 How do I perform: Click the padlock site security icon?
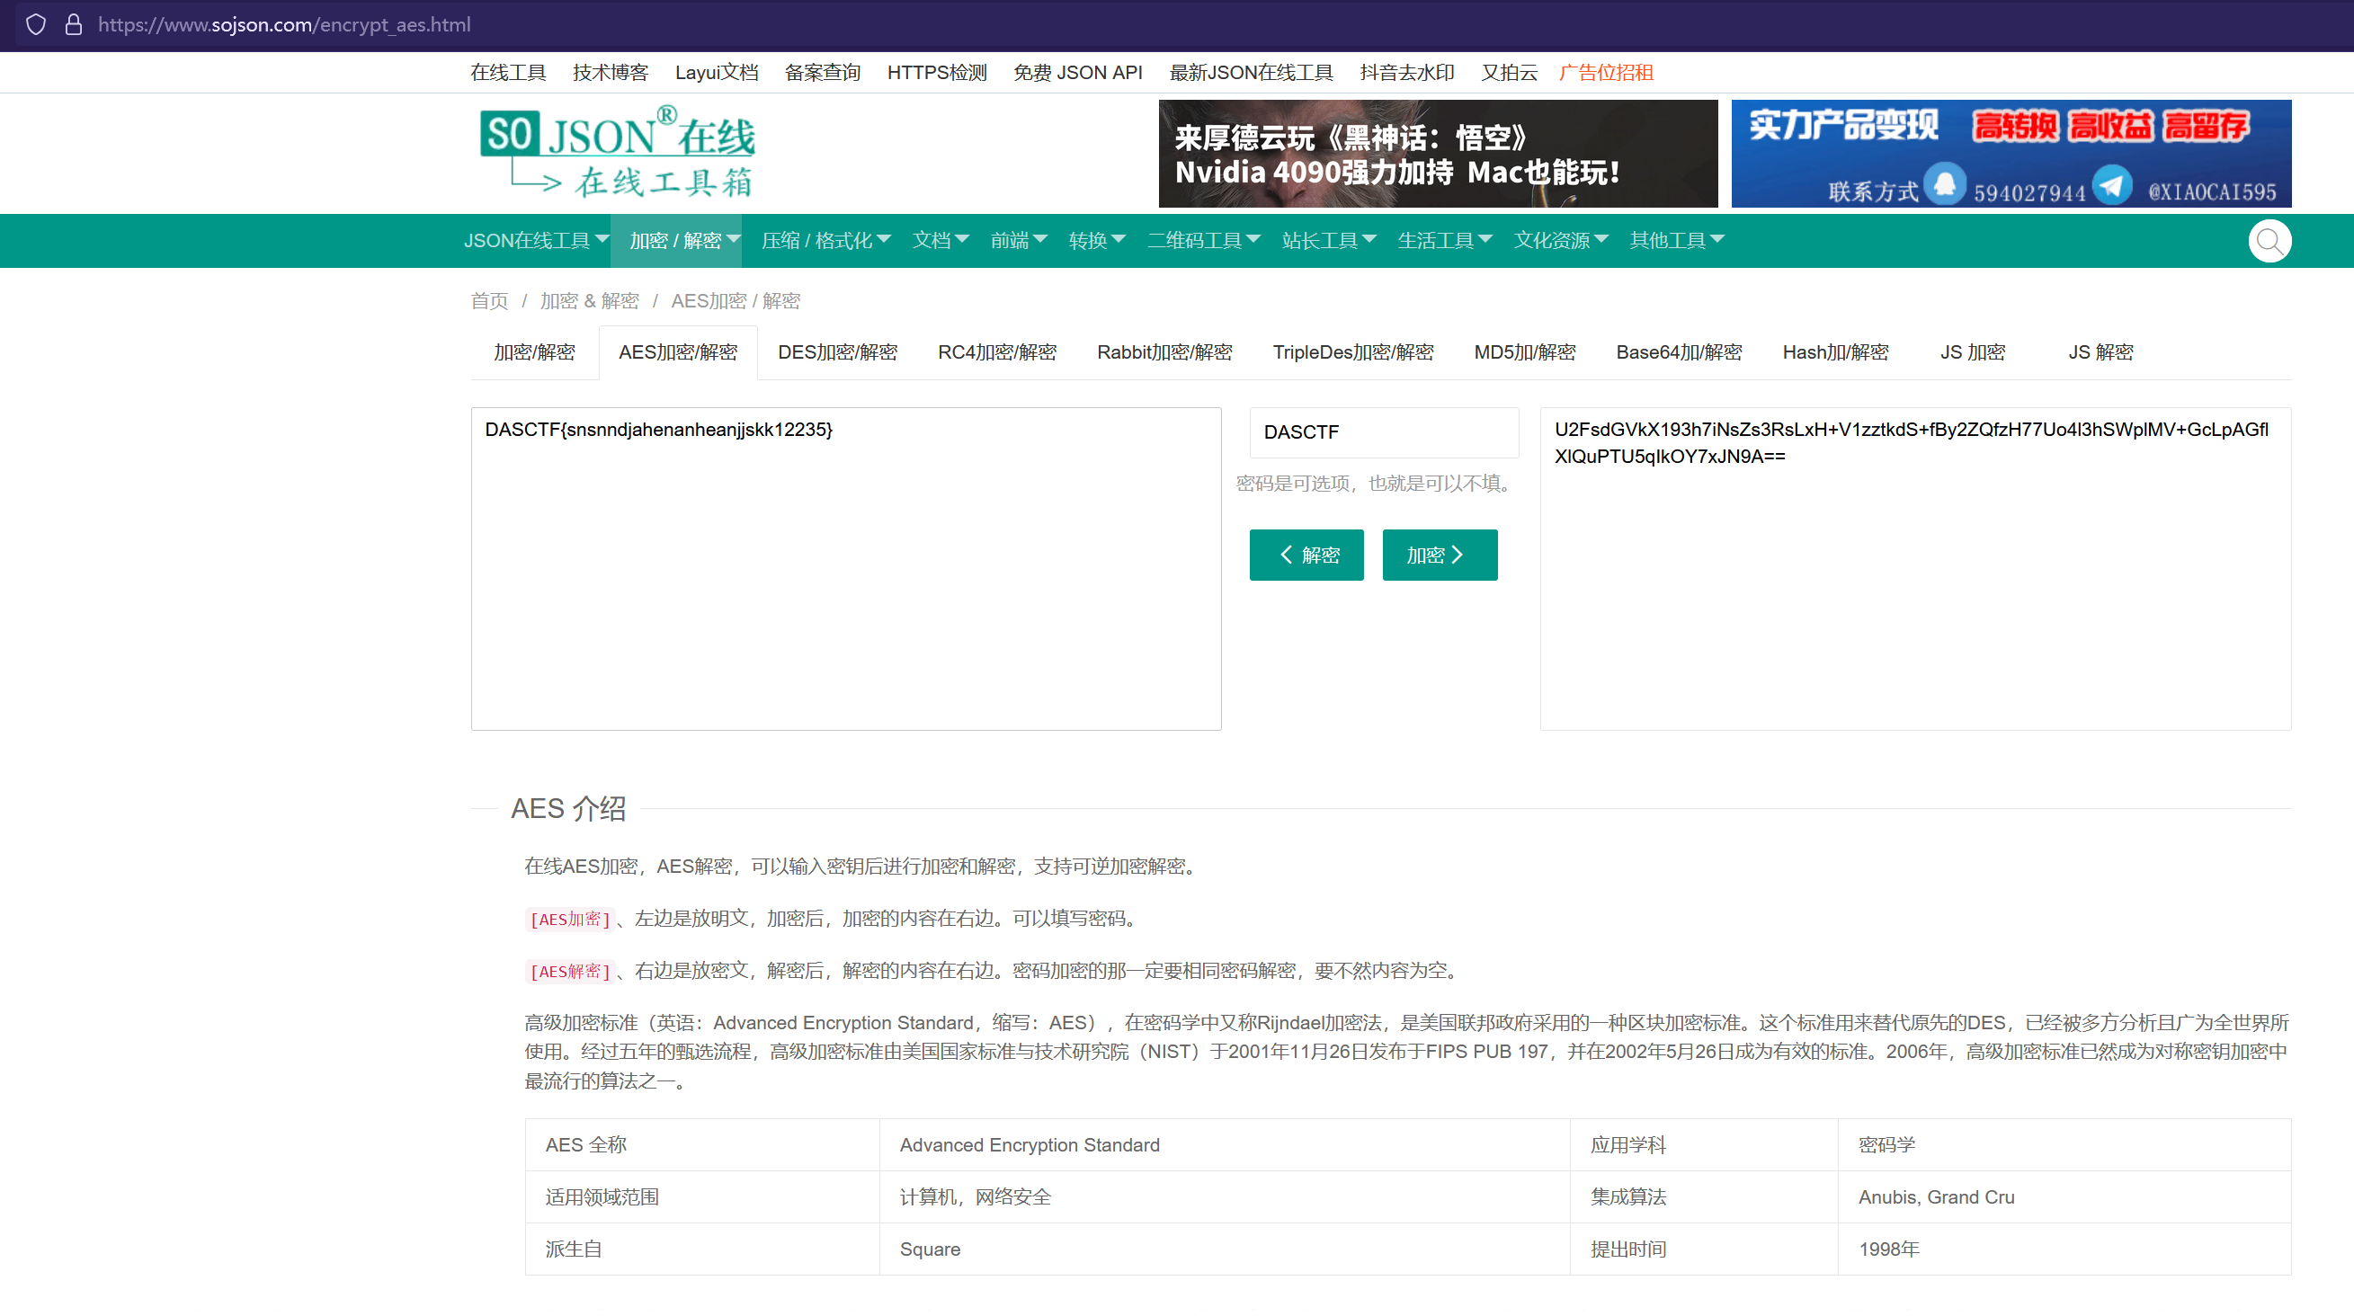coord(74,24)
